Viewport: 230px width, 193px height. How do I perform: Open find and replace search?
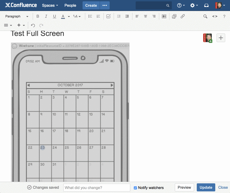205,16
